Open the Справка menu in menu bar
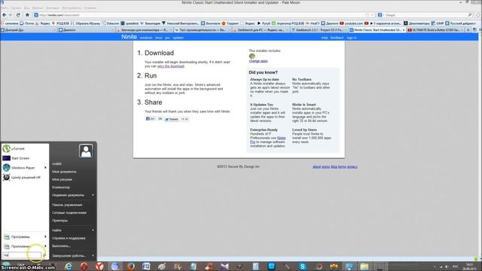The width and height of the screenshot is (482, 271). [x=90, y=8]
